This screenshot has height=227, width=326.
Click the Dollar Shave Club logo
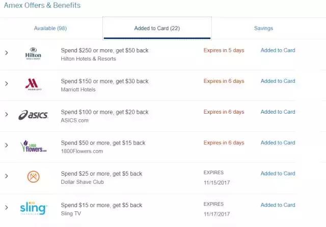point(33,177)
